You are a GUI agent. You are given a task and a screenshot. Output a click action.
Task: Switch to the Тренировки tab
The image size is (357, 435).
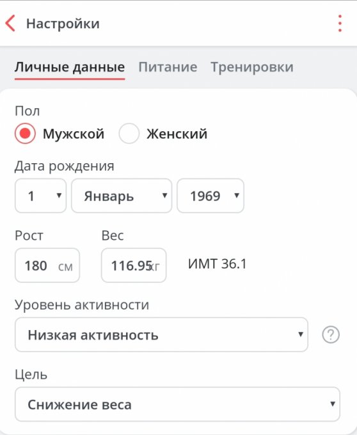[x=252, y=67]
